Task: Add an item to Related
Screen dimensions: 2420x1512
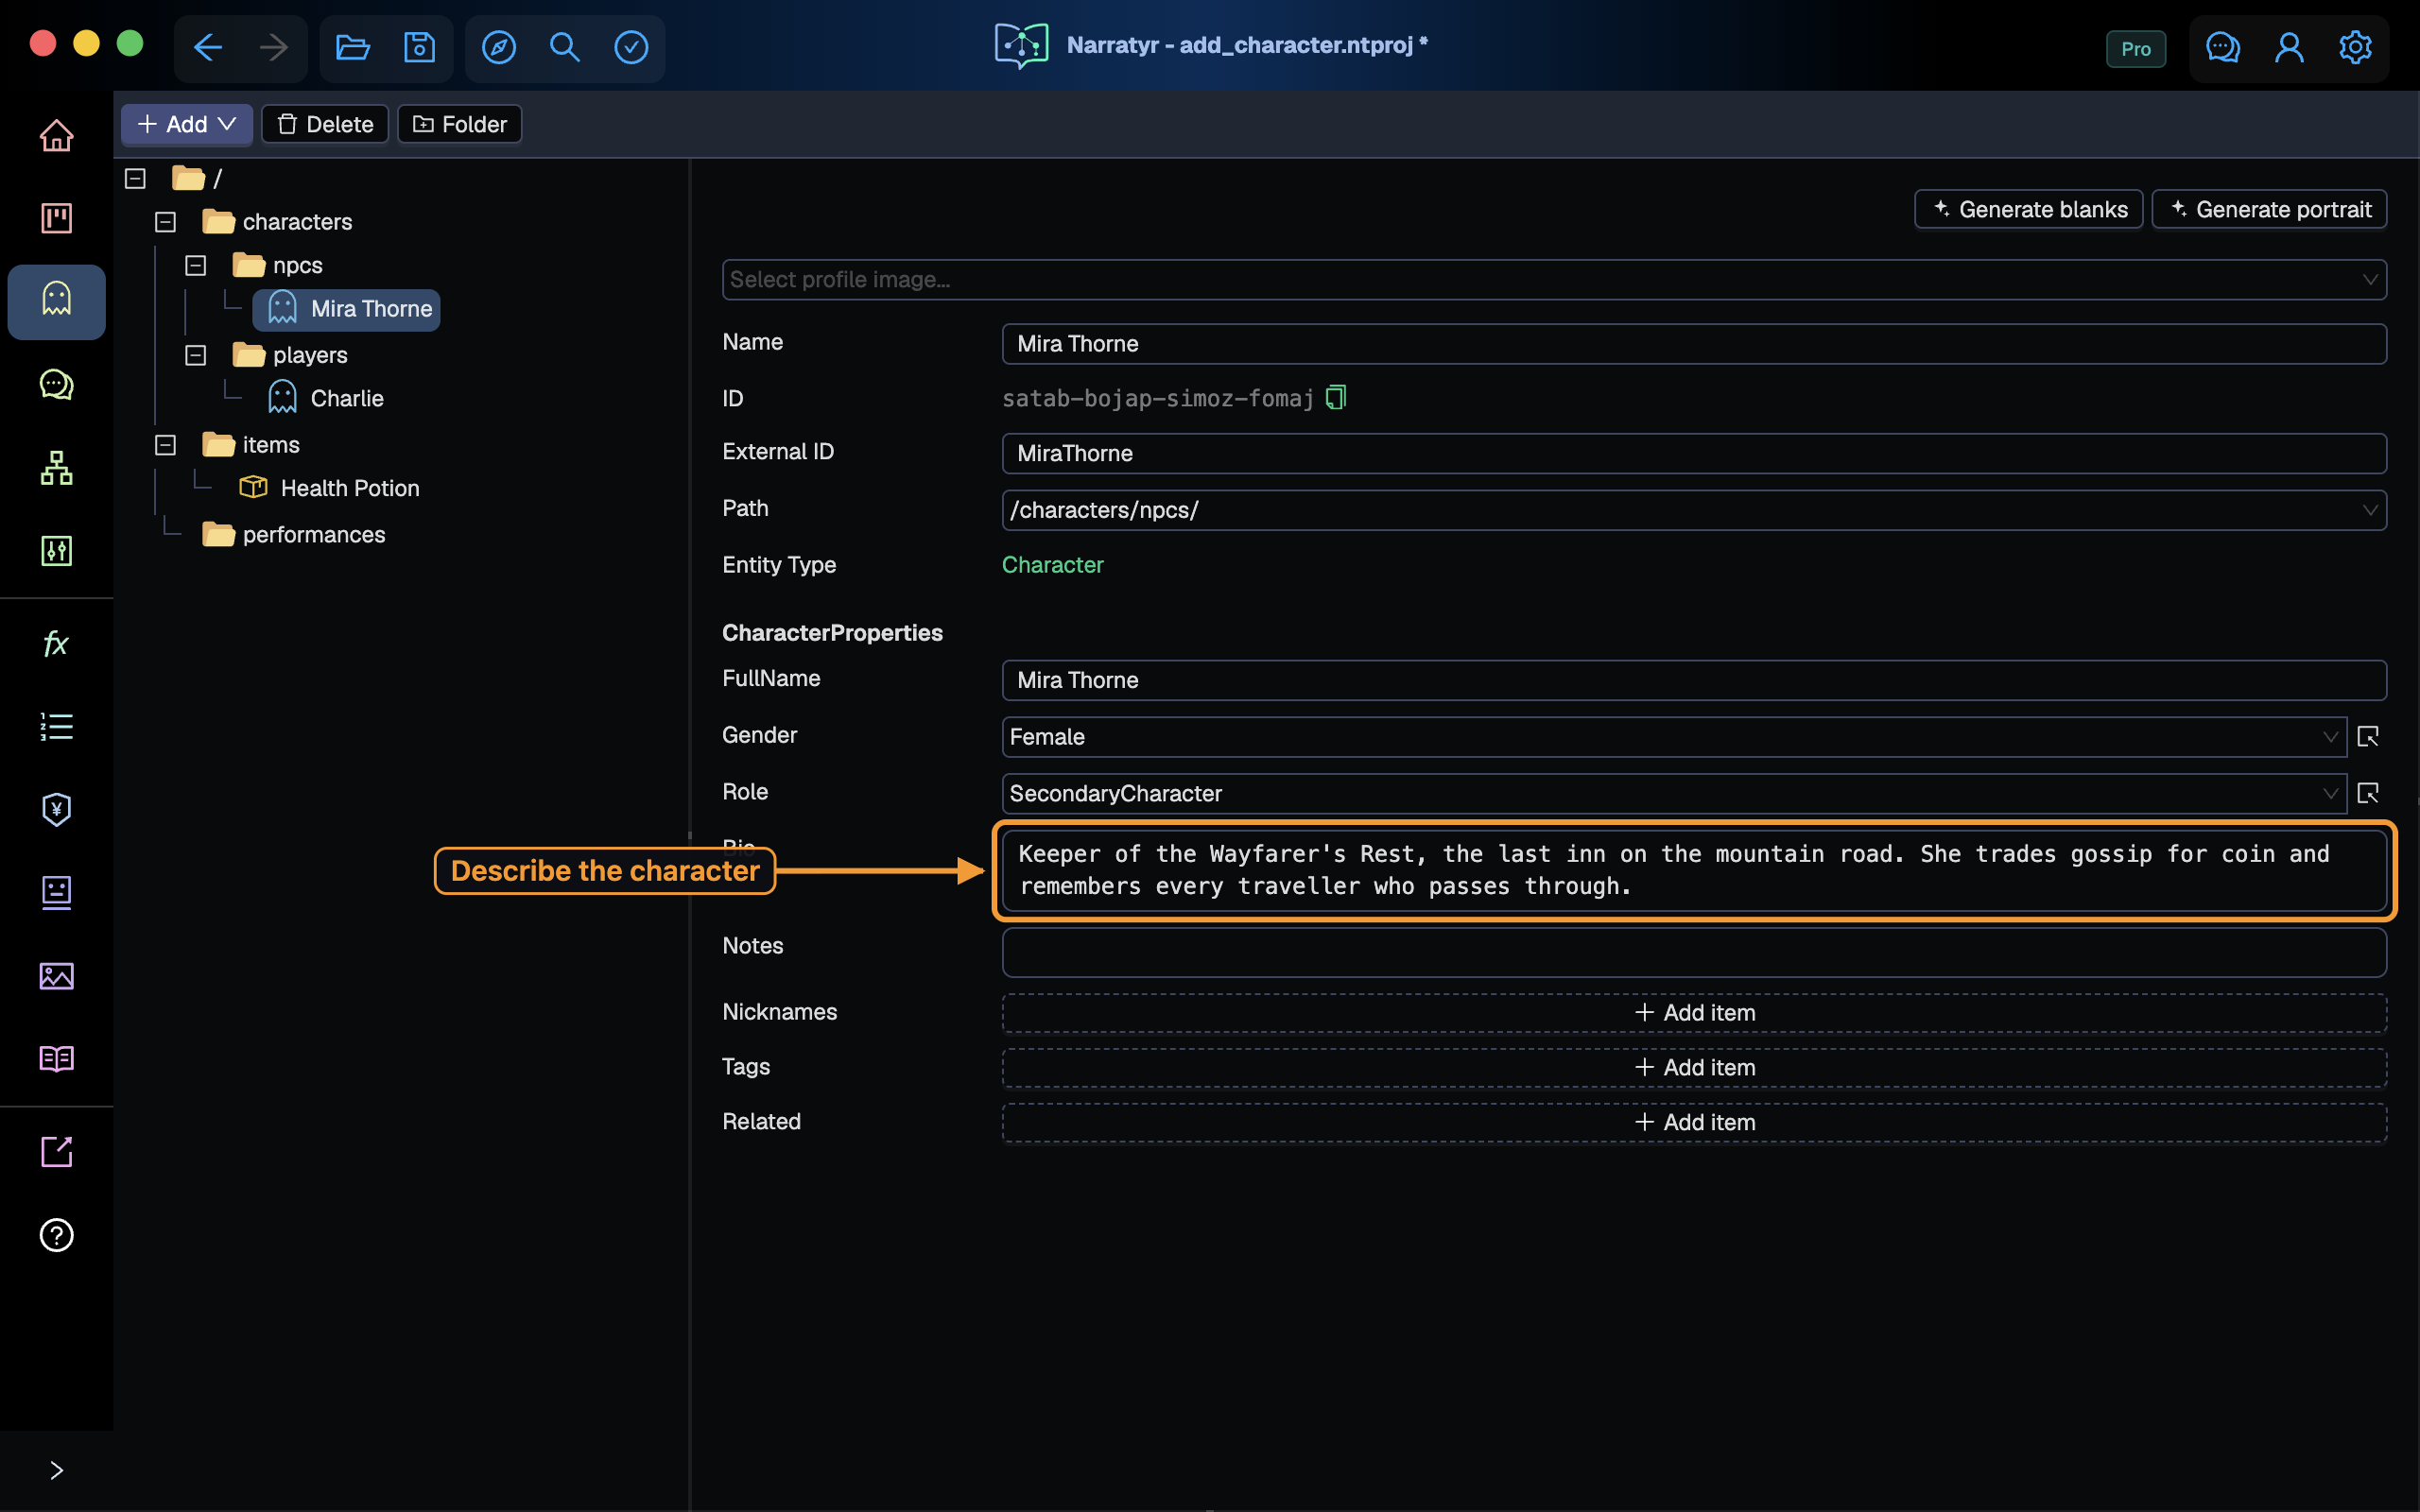Action: click(1694, 1123)
